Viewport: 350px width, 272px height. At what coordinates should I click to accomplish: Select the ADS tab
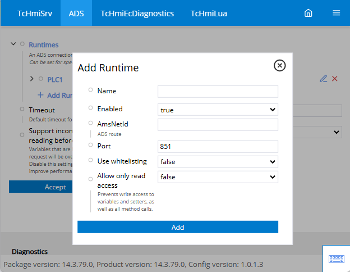tap(76, 13)
